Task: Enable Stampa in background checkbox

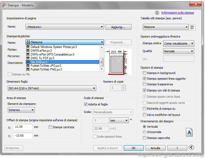Action: click(145, 73)
